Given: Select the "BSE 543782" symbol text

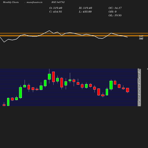Looking at the screenshot, I should (58, 2).
